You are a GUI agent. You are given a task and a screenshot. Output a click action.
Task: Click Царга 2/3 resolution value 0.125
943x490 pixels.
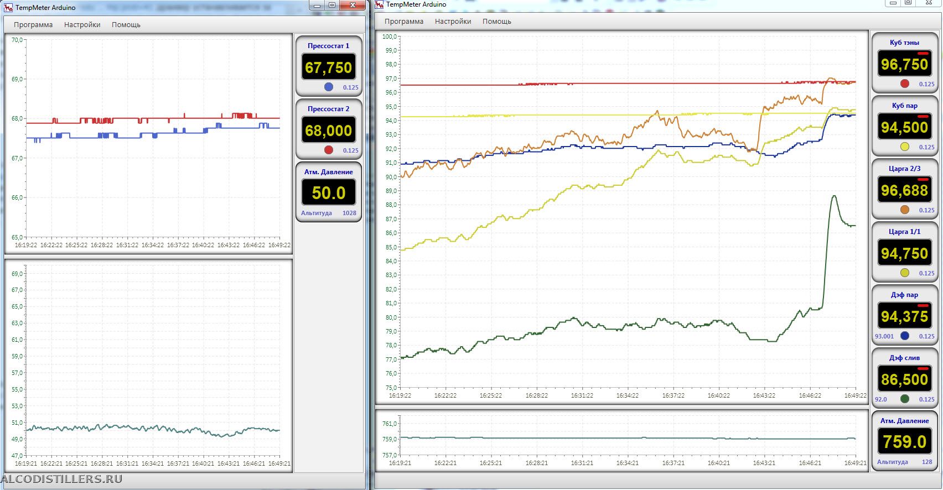click(927, 210)
